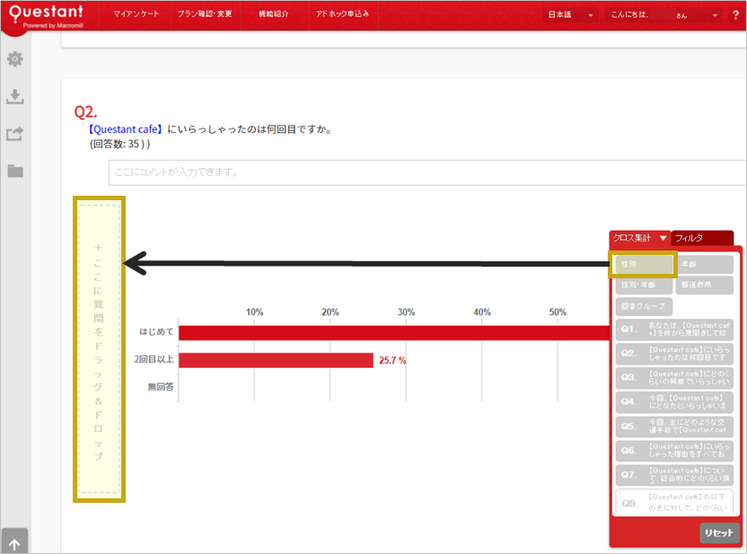Click the リセット button

coord(719,533)
